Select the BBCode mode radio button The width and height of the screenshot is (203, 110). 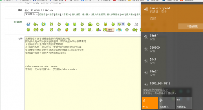click(43, 10)
